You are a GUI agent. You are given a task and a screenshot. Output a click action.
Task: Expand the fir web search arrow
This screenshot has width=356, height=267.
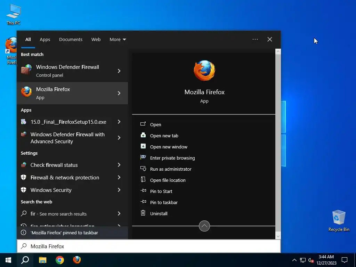tap(119, 213)
